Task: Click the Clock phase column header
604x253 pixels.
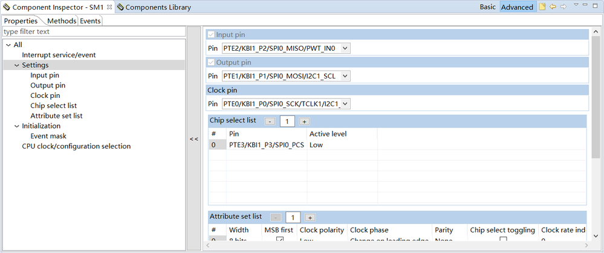Action: 389,230
